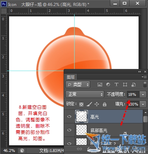This screenshot has height=154, width=148.
Task: Expand the 不透明度 opacity slider arrow
Action: click(x=143, y=94)
